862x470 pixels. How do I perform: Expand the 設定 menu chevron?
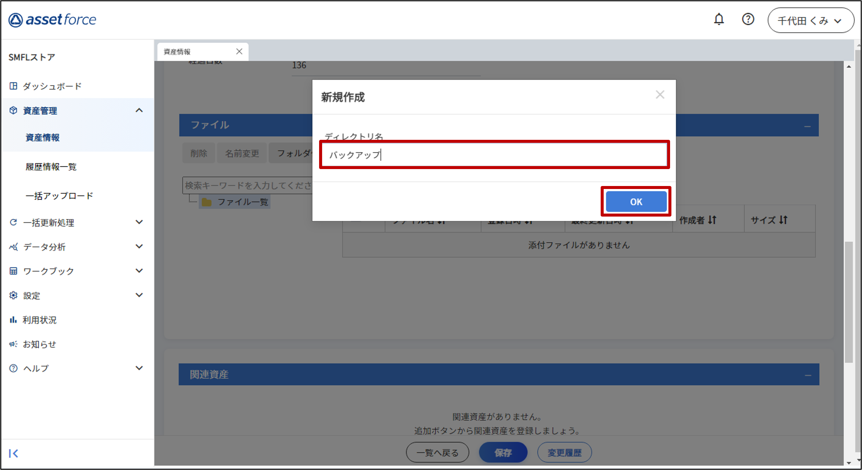coord(139,295)
